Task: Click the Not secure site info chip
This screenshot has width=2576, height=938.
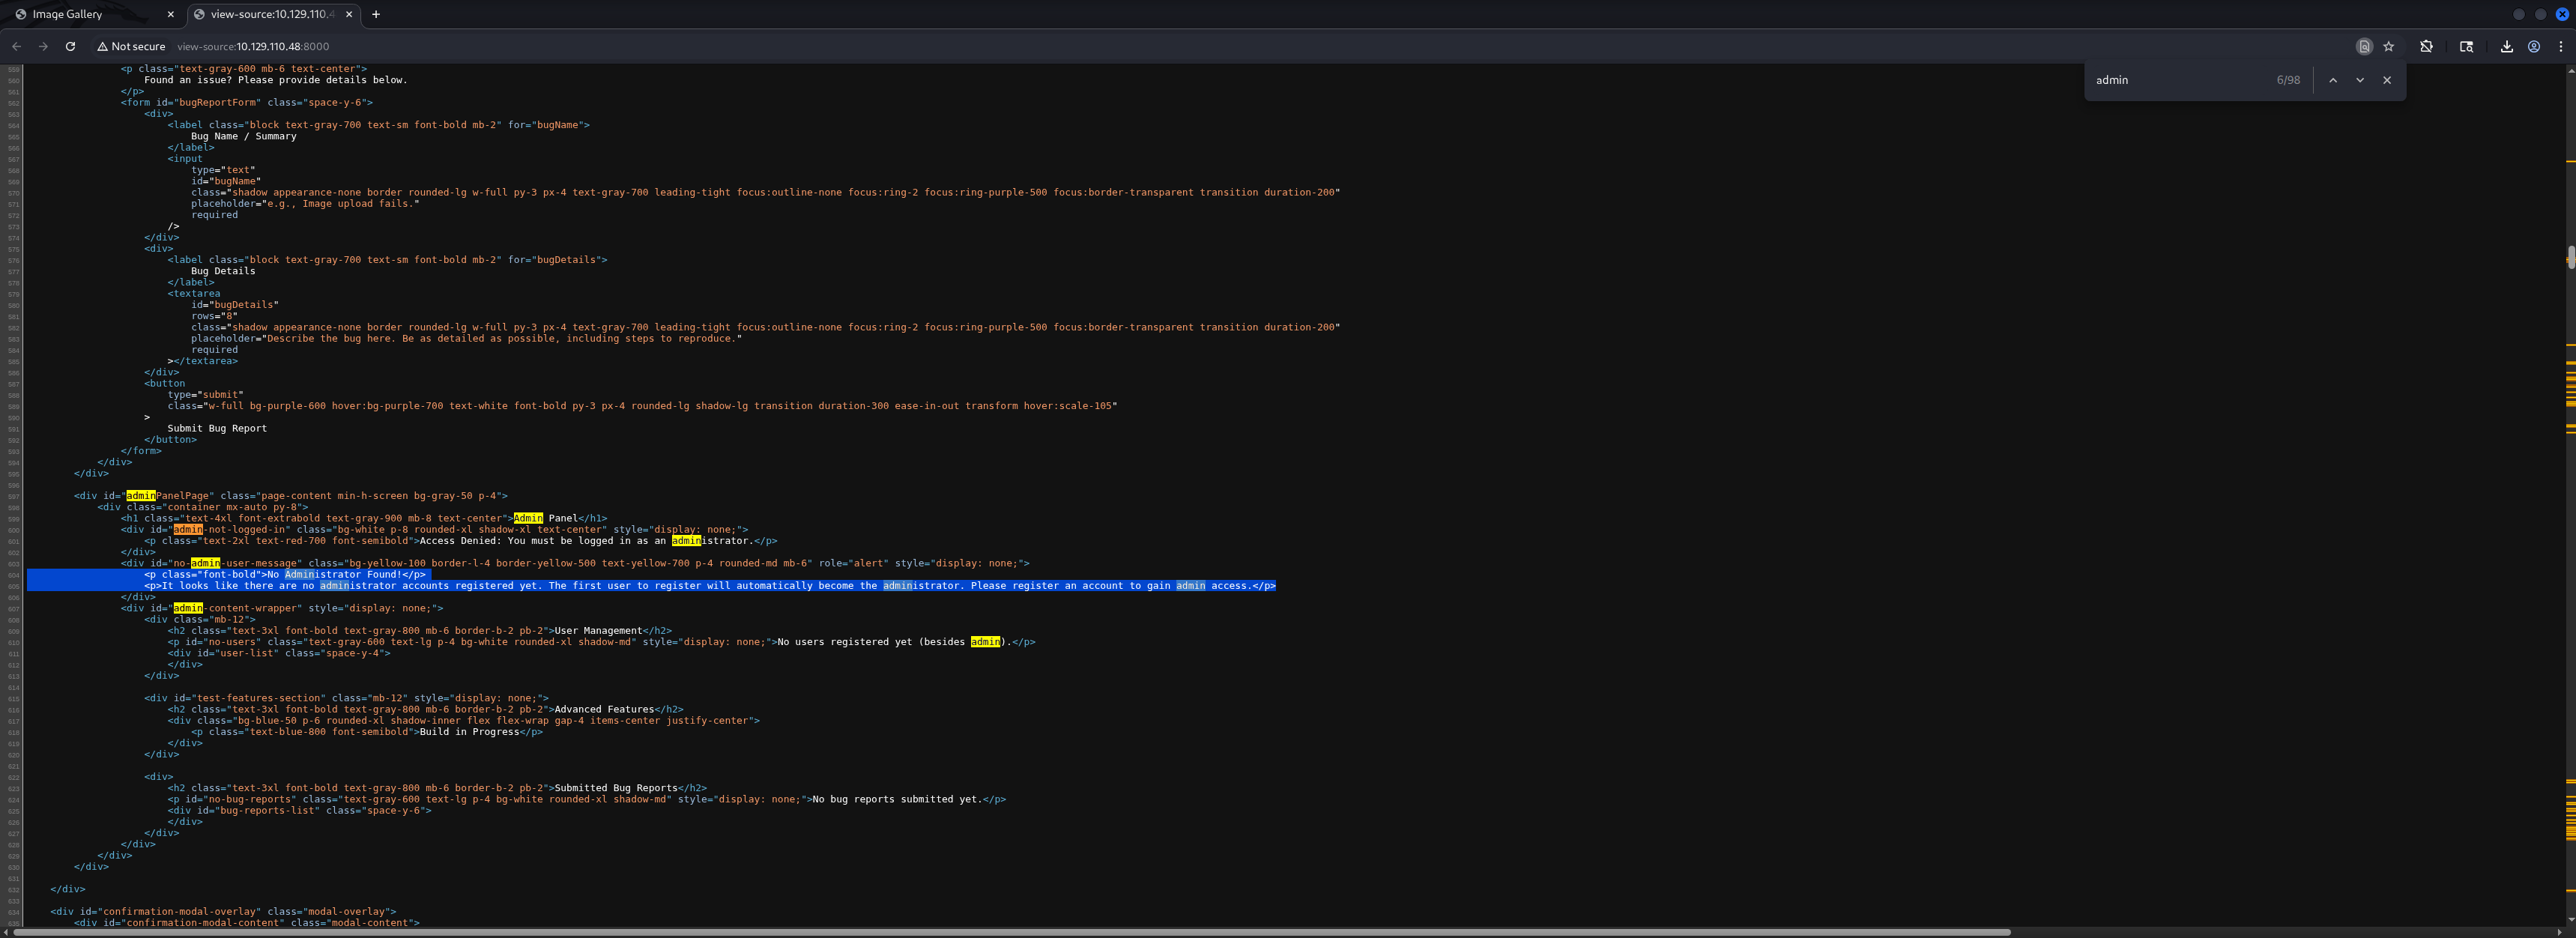Action: [x=131, y=46]
